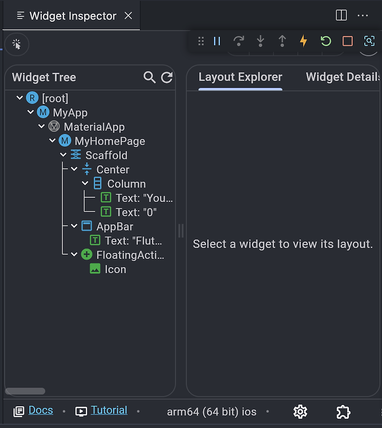
Task: Pause the debug session
Action: coord(217,41)
